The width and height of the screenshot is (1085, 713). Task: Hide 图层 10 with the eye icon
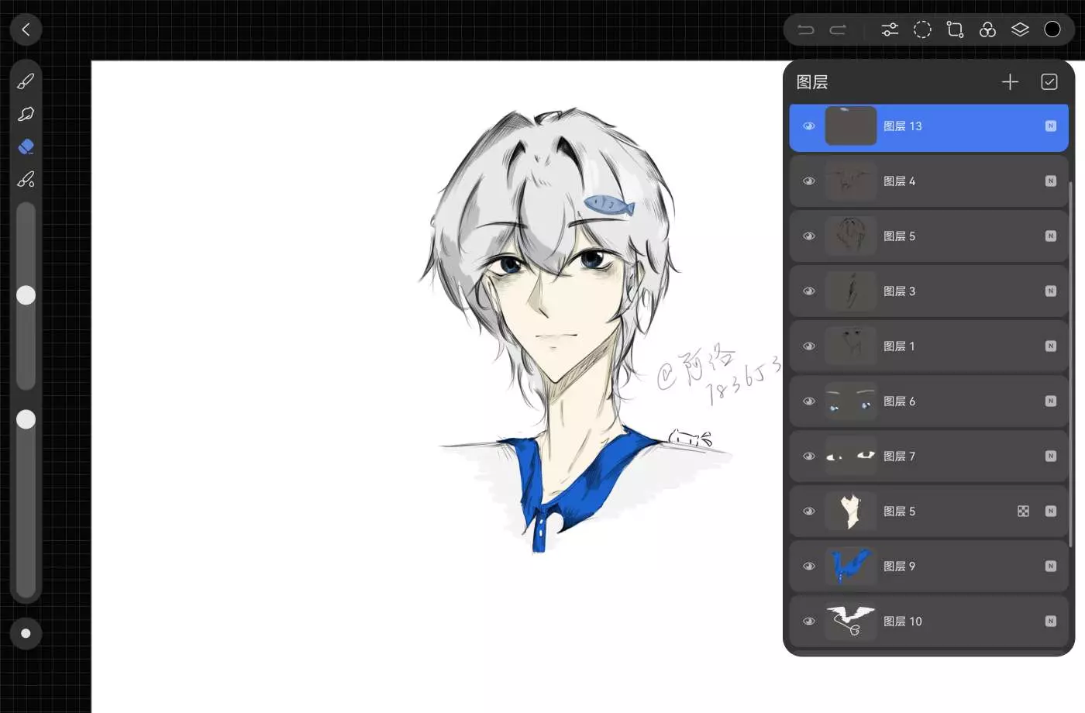coord(809,622)
